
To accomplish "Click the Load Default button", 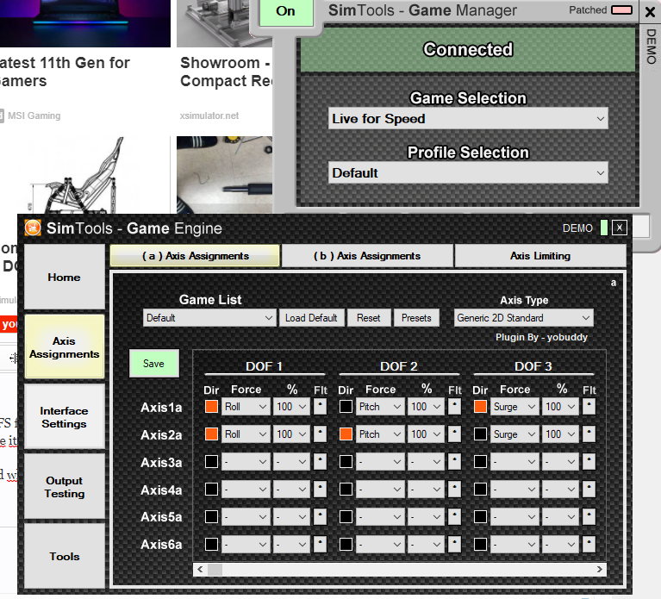I will 311,318.
